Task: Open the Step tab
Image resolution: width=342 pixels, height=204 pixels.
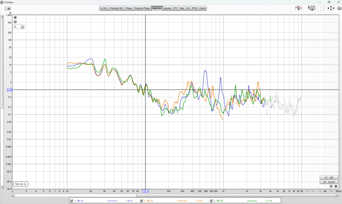Action: (x=182, y=8)
